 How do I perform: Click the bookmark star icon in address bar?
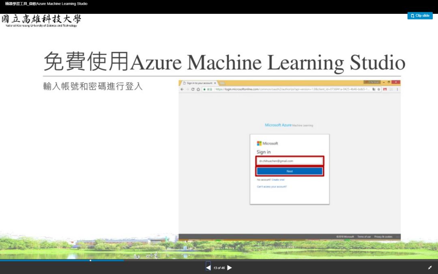379,89
